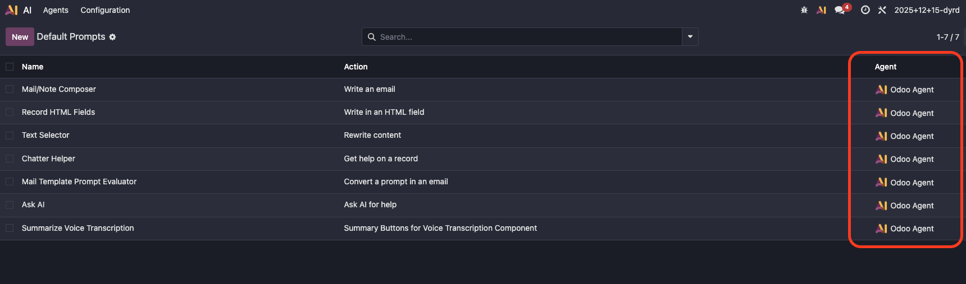The height and width of the screenshot is (284, 966).
Task: Open the Configuration menu
Action: point(105,10)
